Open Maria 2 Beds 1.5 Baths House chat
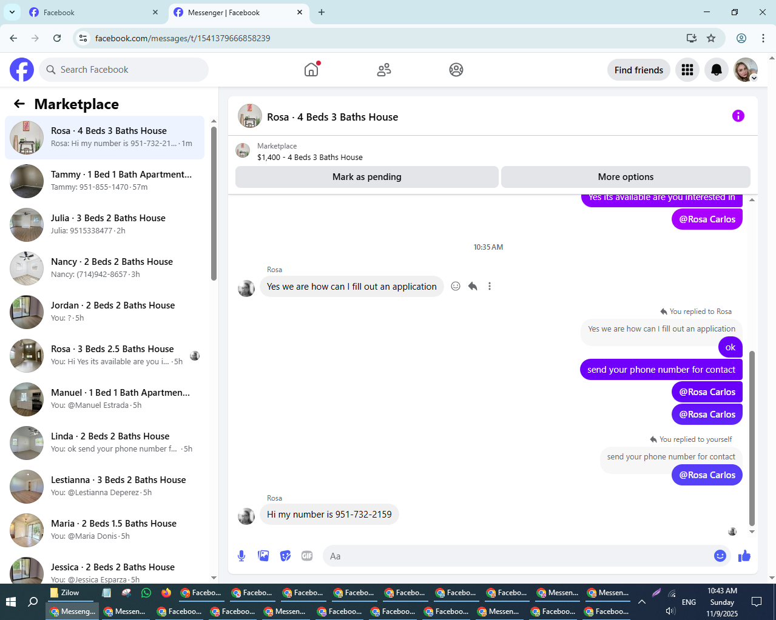776x620 pixels. pos(104,530)
